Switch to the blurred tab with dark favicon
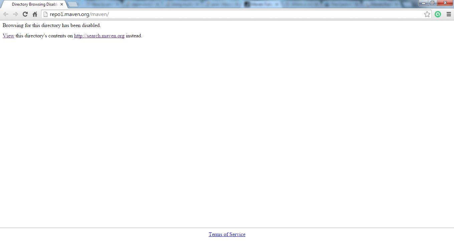The height and width of the screenshot is (243, 454). [260, 5]
